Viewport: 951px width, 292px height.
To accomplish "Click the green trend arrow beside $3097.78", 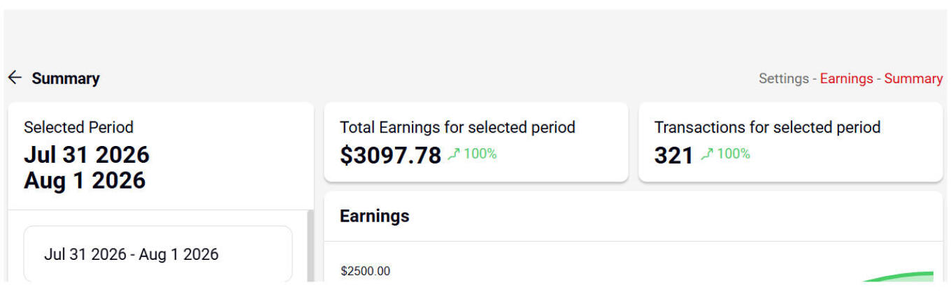I will (x=454, y=154).
